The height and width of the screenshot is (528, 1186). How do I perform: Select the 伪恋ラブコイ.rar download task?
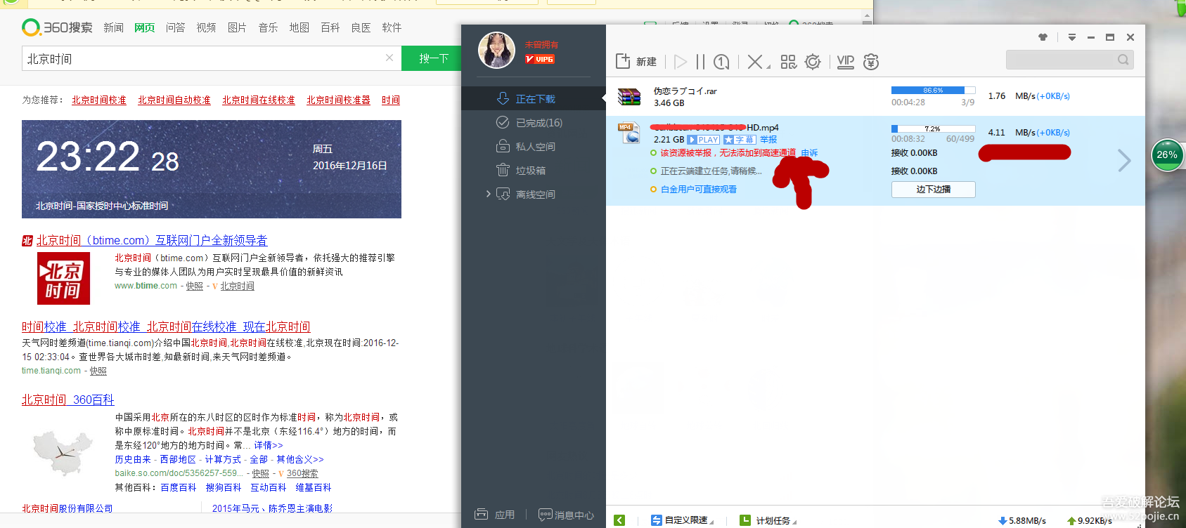[x=875, y=97]
